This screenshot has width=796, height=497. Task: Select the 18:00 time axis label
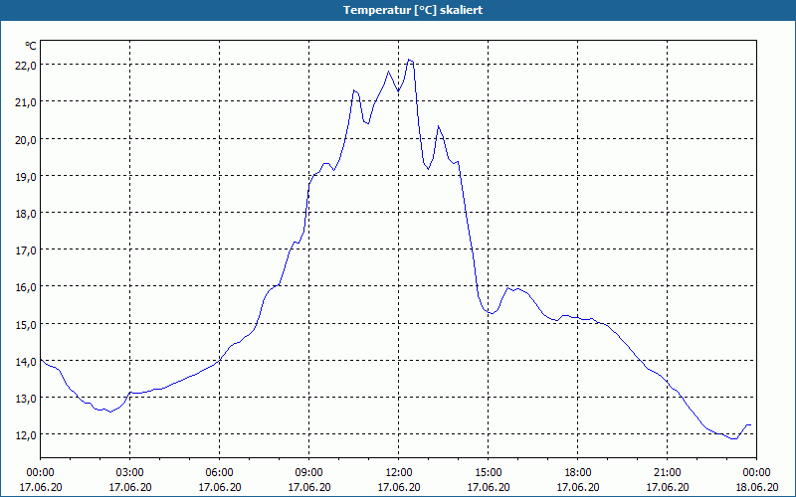[578, 473]
